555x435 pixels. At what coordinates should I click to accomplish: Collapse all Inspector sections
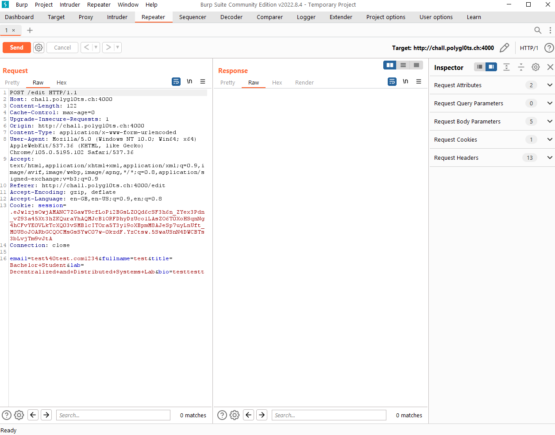tap(521, 67)
